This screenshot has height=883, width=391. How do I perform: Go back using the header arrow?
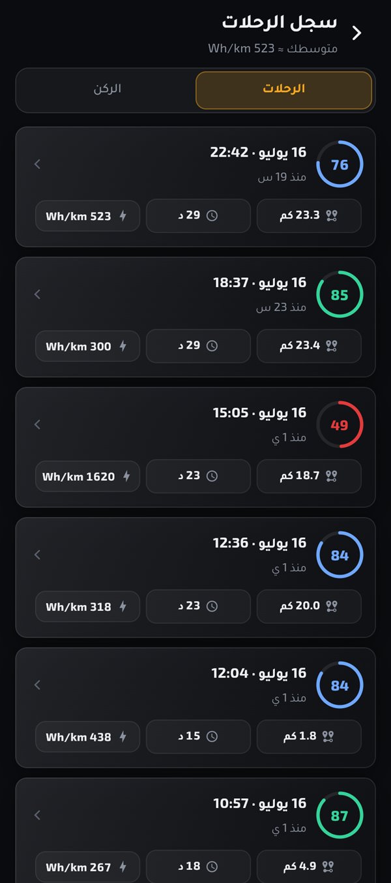coord(356,33)
